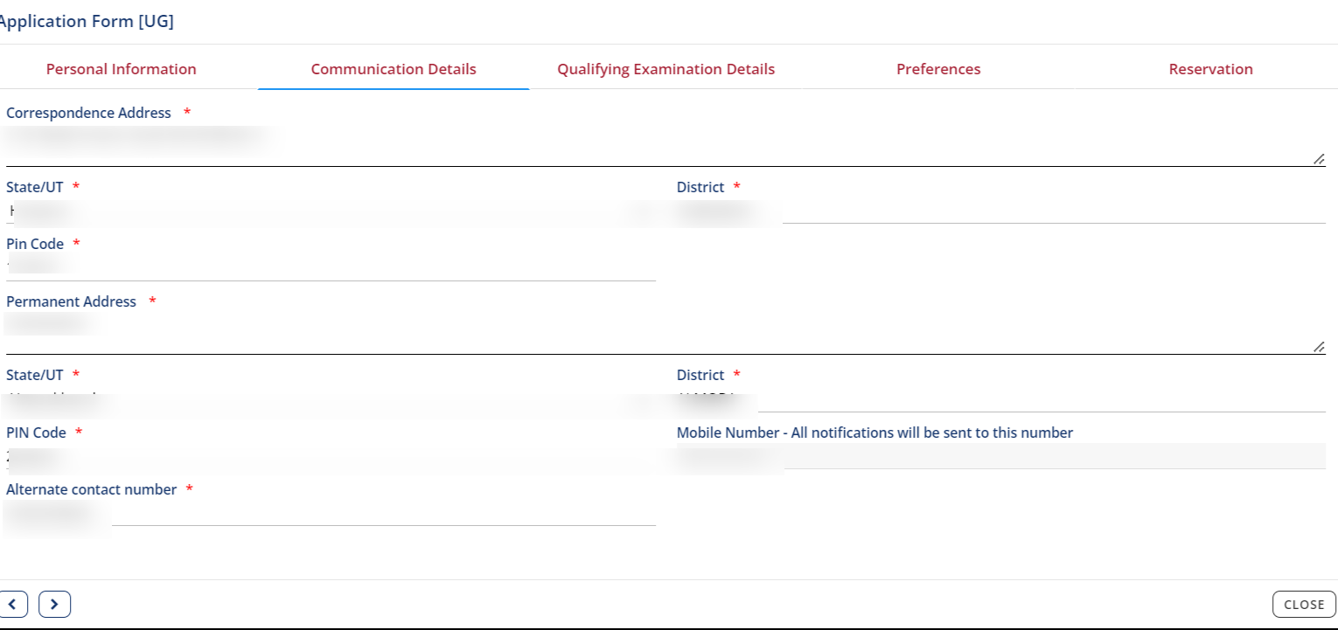Open the Preferences tab

pyautogui.click(x=938, y=69)
